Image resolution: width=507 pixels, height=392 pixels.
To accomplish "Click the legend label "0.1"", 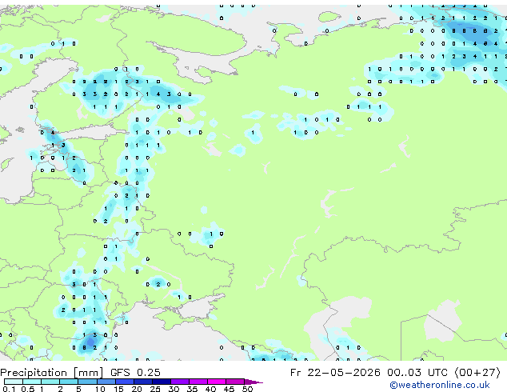I will click(x=9, y=389).
